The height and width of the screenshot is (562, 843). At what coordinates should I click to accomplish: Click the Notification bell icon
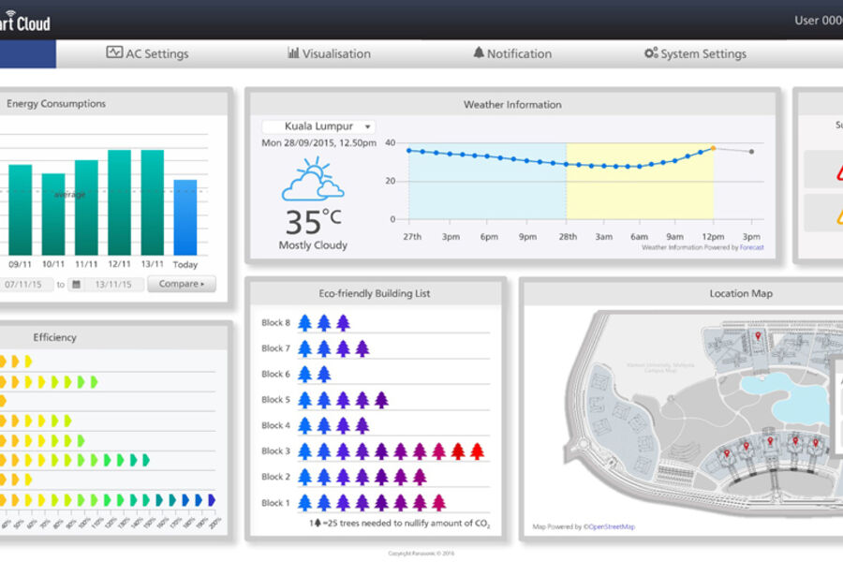[x=479, y=53]
